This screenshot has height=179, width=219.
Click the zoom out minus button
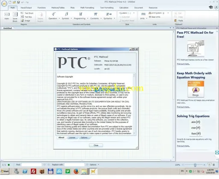pyautogui.click(x=183, y=165)
